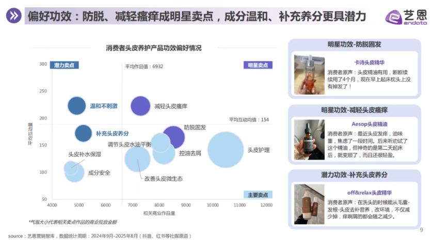Select the 成分安全 light blue bubble

[x=75, y=172]
